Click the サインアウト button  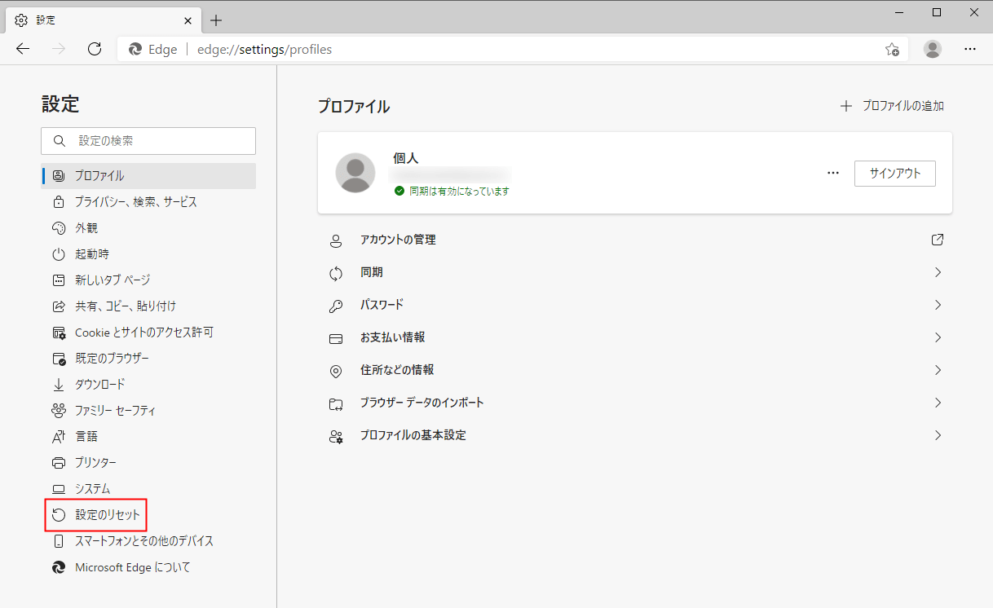point(895,174)
